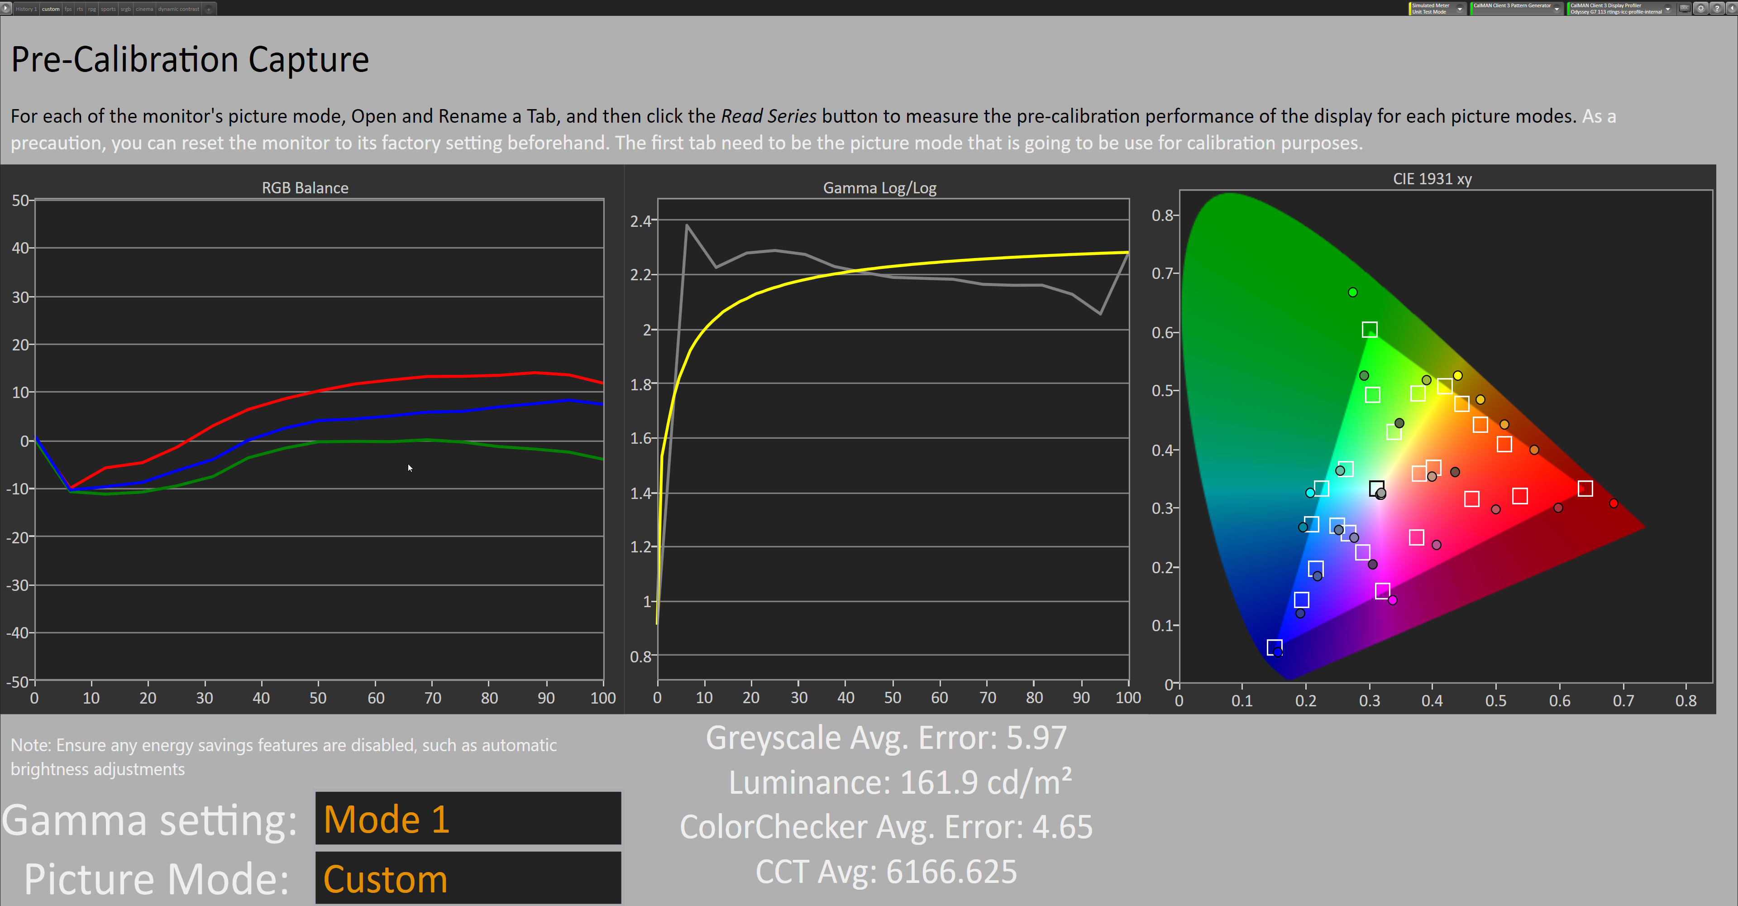The height and width of the screenshot is (906, 1738).
Task: Select the rpg tab
Action: 92,9
